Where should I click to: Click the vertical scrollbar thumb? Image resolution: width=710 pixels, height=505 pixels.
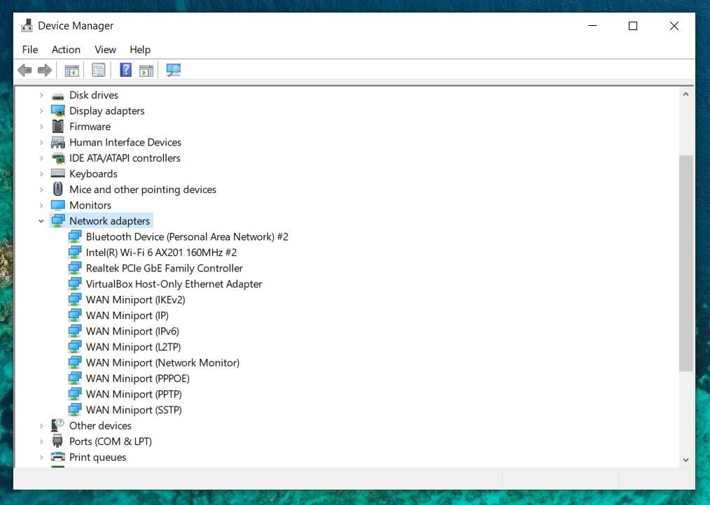(686, 264)
